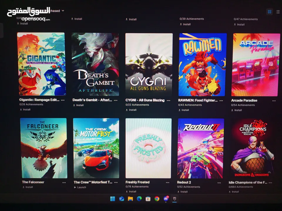Install CYGNI - All Guns Blazing

tap(131, 110)
